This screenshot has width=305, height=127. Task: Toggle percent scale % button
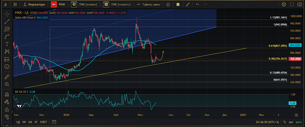(x=285, y=122)
